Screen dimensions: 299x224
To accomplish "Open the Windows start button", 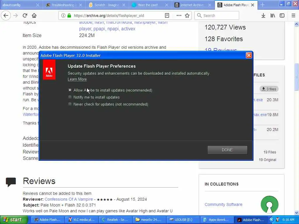I will 13,220.
